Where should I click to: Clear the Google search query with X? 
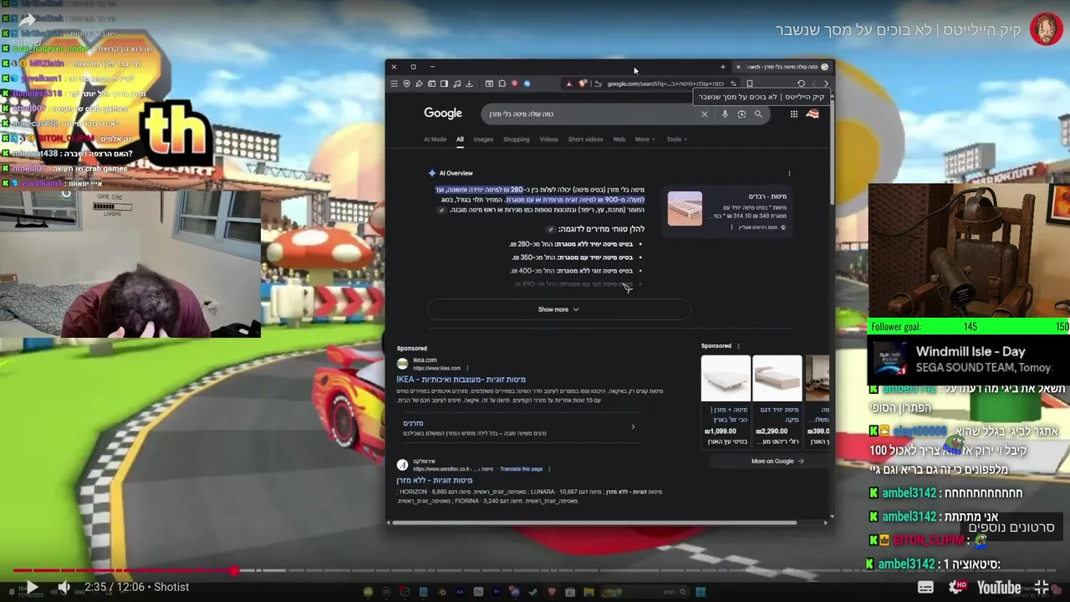[x=704, y=114]
